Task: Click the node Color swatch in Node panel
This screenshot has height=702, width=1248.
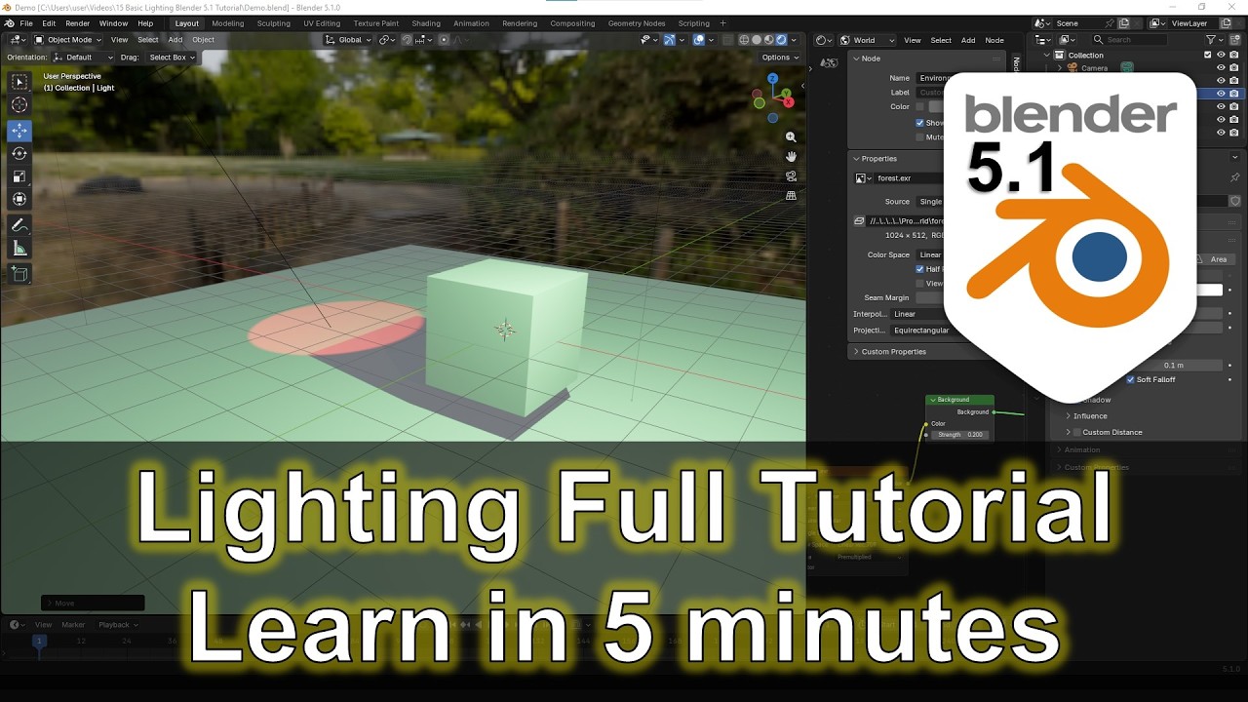Action: pyautogui.click(x=936, y=107)
